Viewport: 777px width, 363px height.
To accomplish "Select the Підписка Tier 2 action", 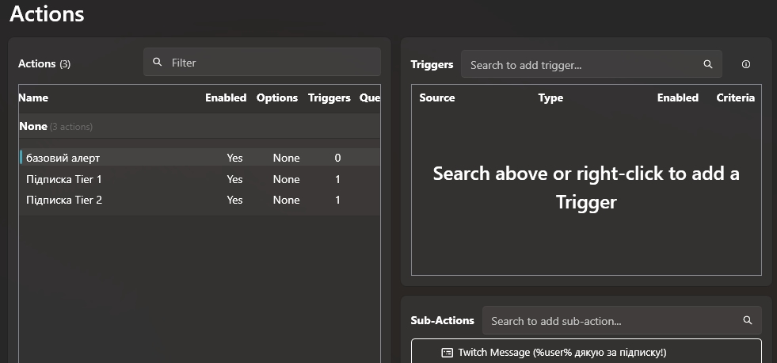I will click(64, 201).
